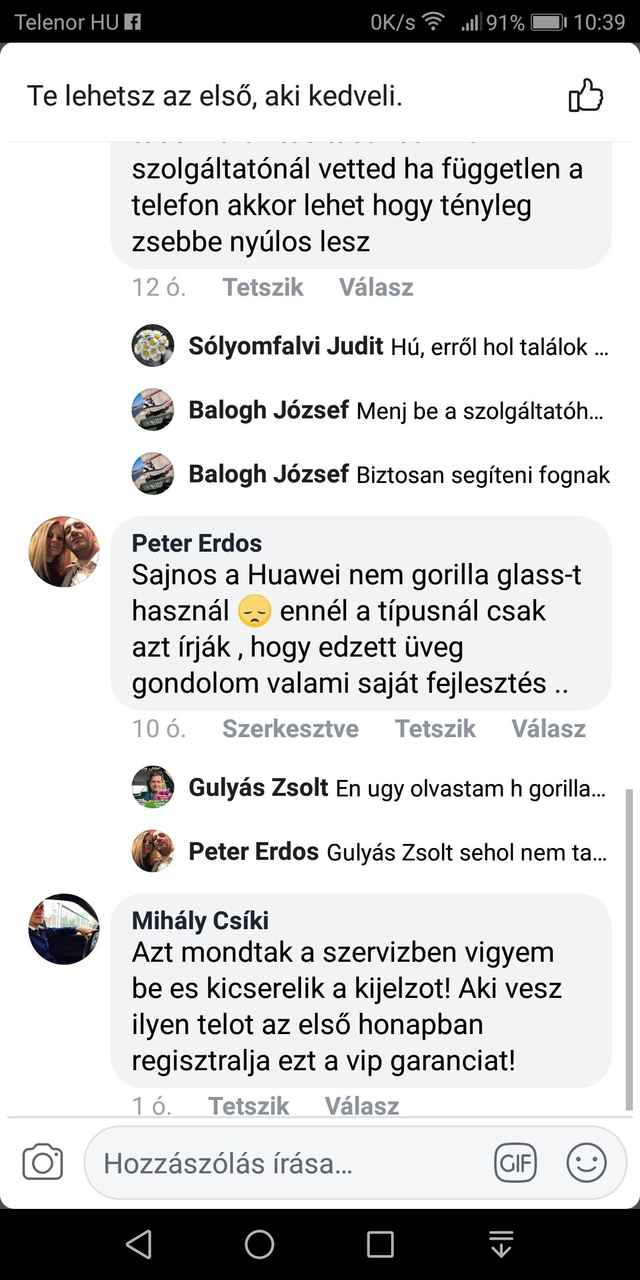Open Mihály Csíki's profile picture

click(x=64, y=929)
